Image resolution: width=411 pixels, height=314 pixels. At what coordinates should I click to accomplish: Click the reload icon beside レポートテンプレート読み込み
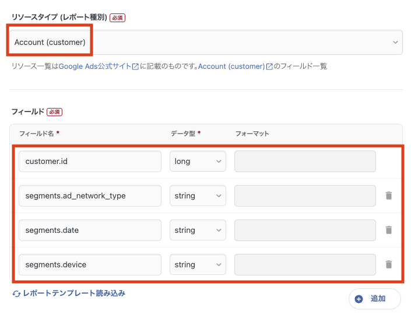tap(16, 294)
